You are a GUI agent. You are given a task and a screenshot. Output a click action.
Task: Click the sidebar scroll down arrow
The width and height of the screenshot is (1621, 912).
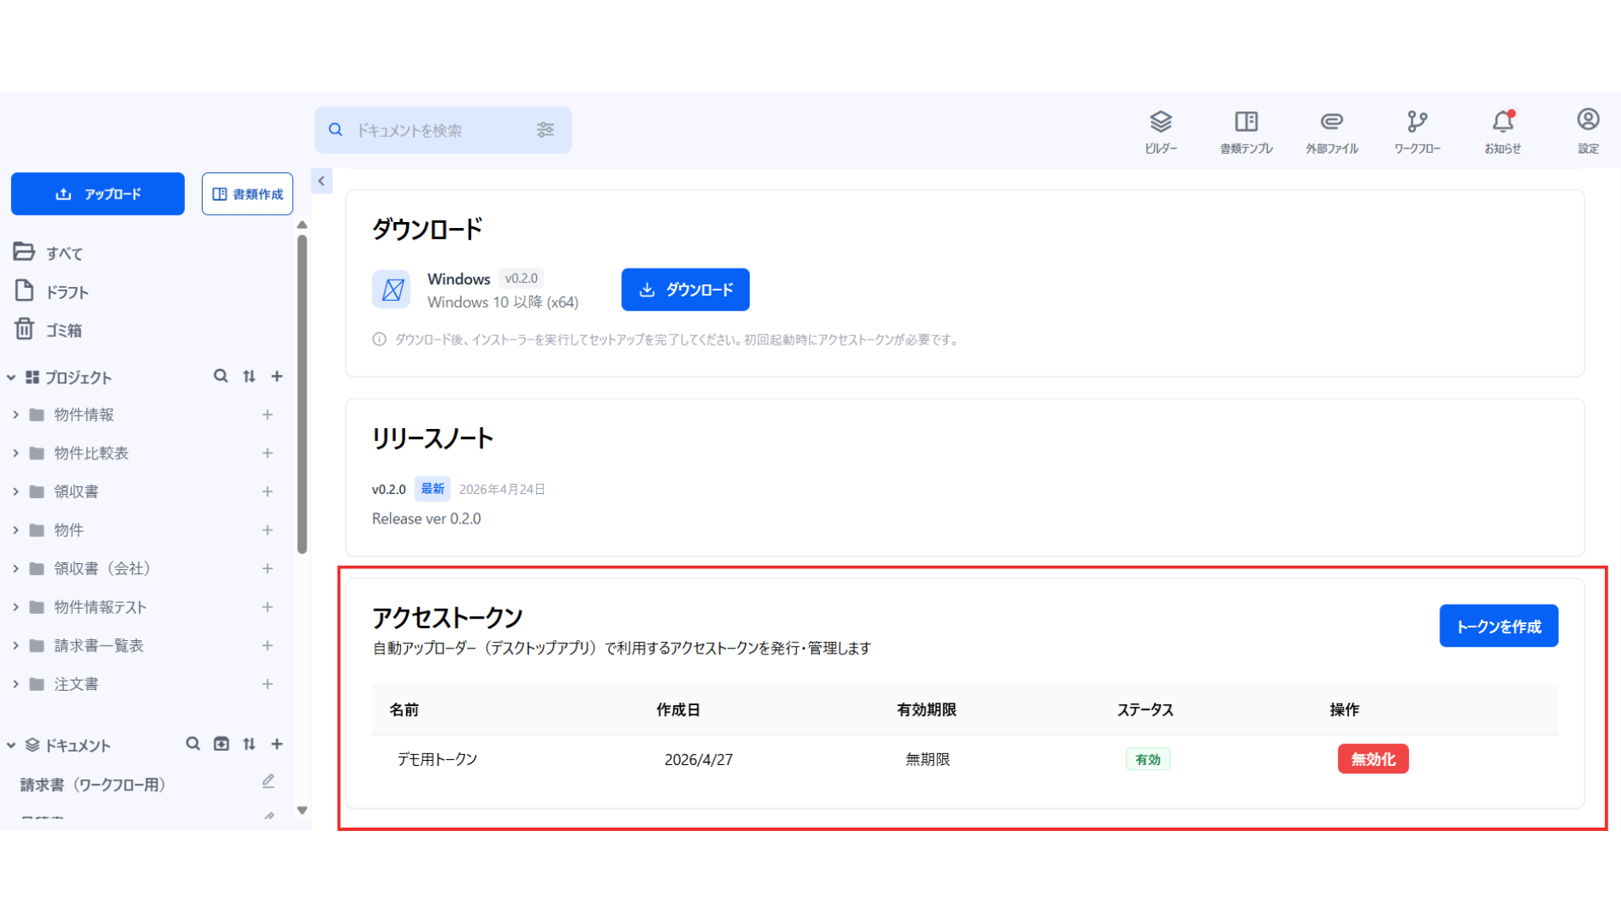click(x=302, y=811)
